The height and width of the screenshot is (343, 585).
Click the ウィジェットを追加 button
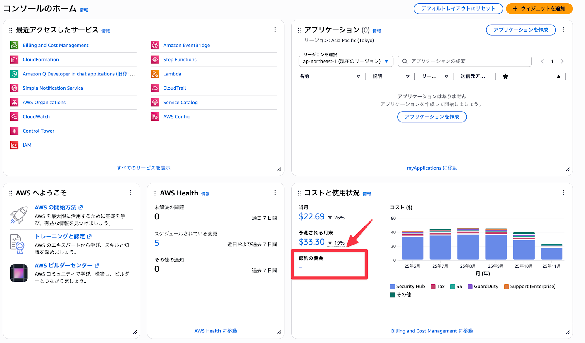(x=539, y=8)
